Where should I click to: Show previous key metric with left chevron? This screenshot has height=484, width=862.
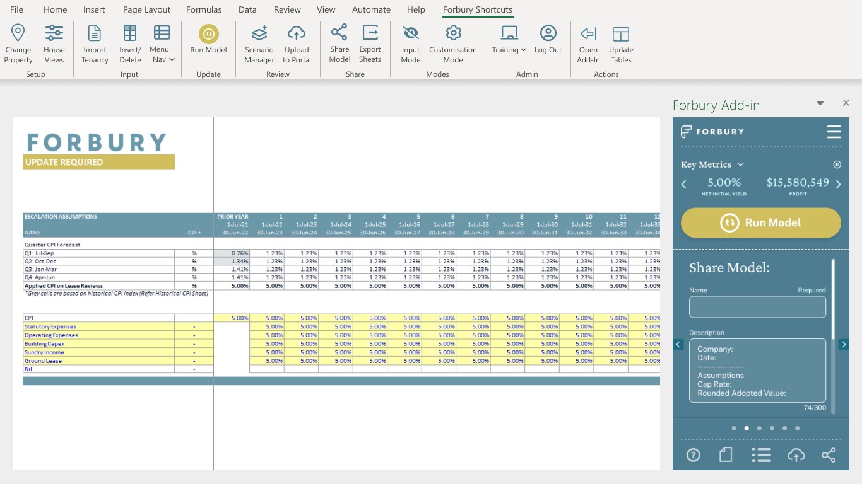[683, 185]
